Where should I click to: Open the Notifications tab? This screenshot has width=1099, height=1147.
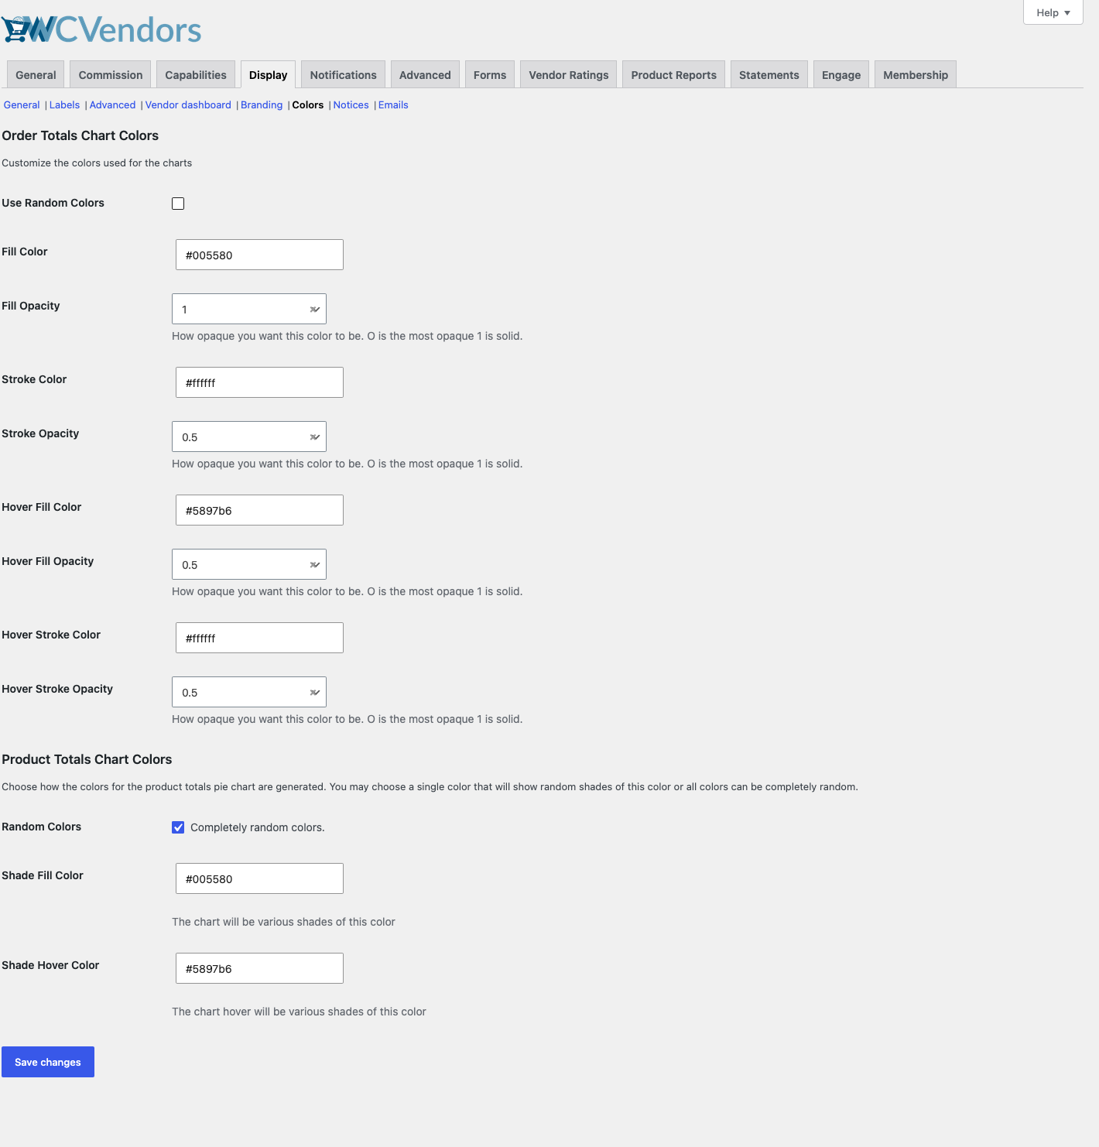(x=343, y=75)
